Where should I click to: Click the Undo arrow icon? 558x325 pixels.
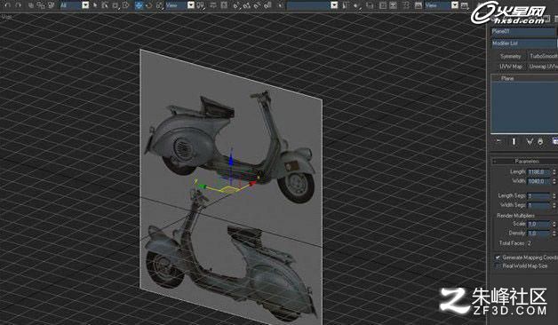tap(7, 5)
